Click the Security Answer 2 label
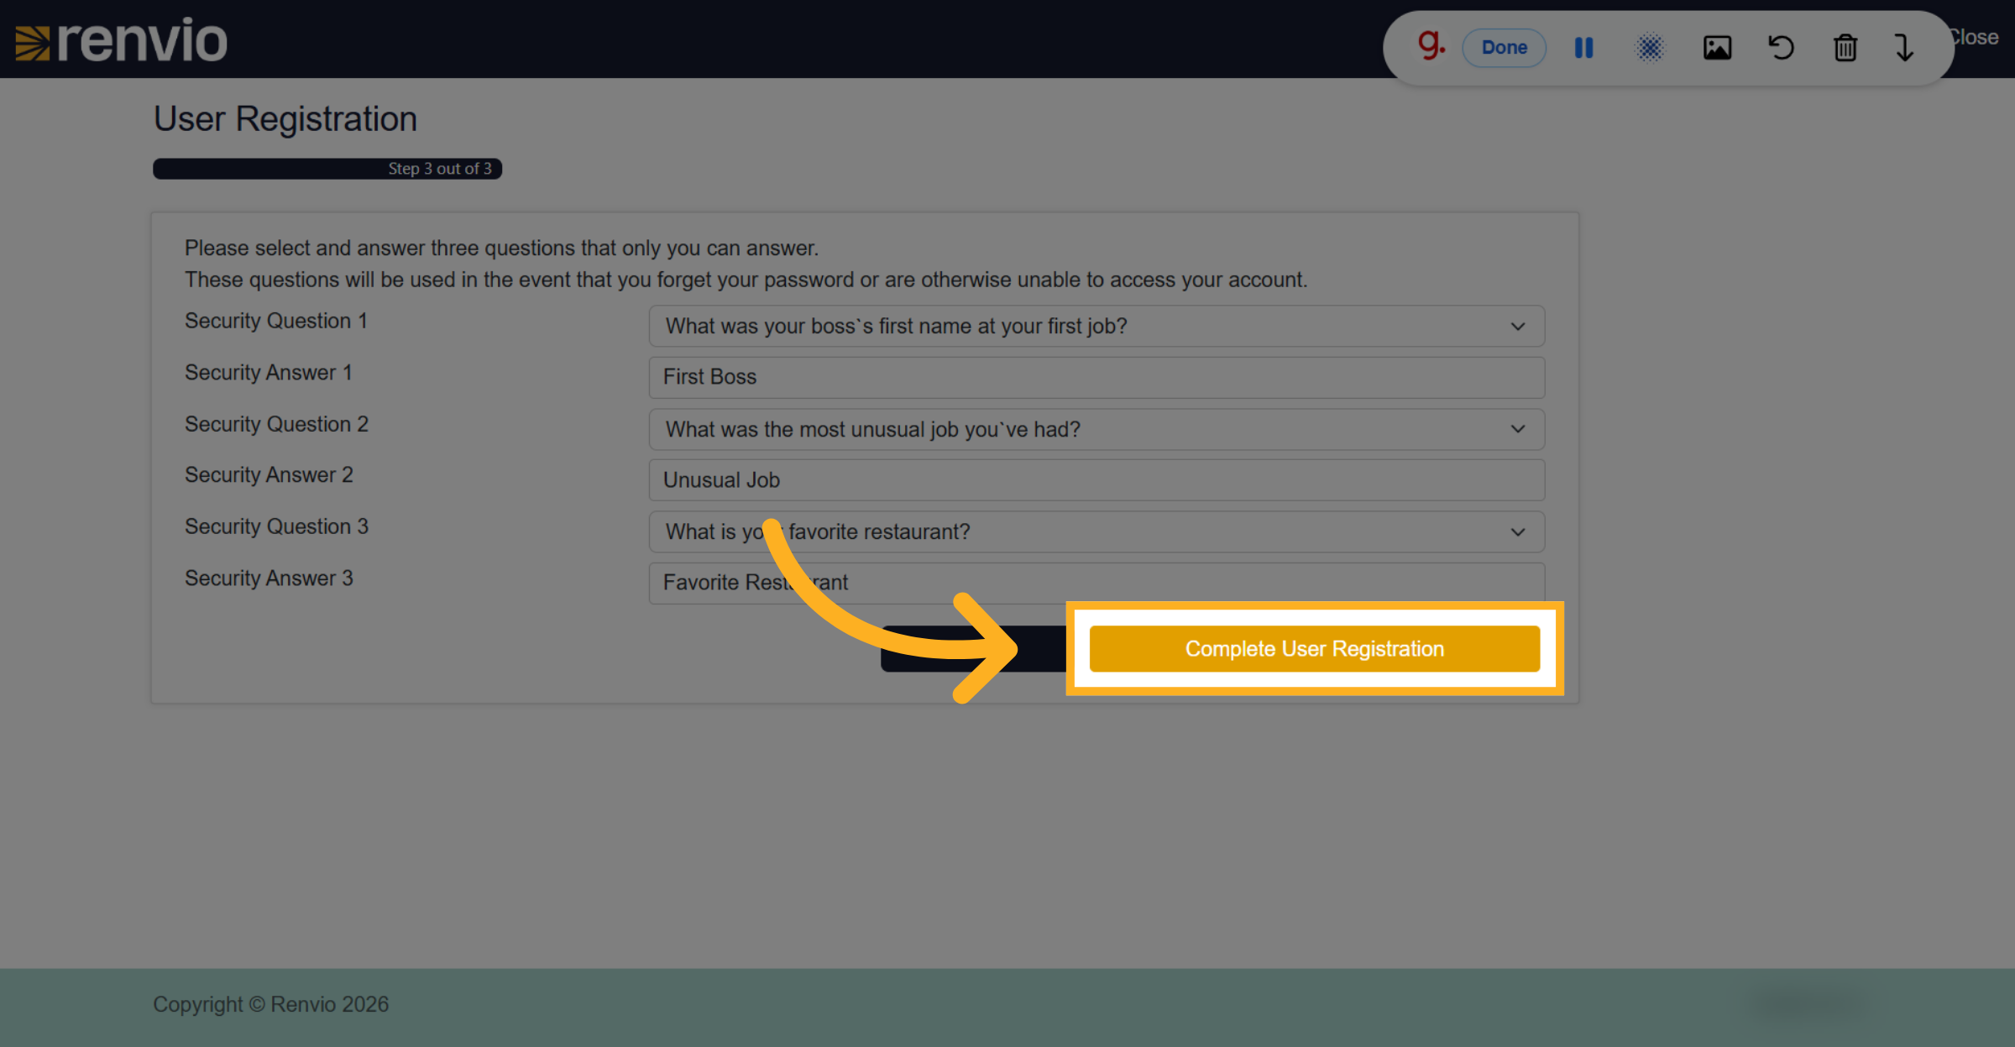 coord(269,475)
